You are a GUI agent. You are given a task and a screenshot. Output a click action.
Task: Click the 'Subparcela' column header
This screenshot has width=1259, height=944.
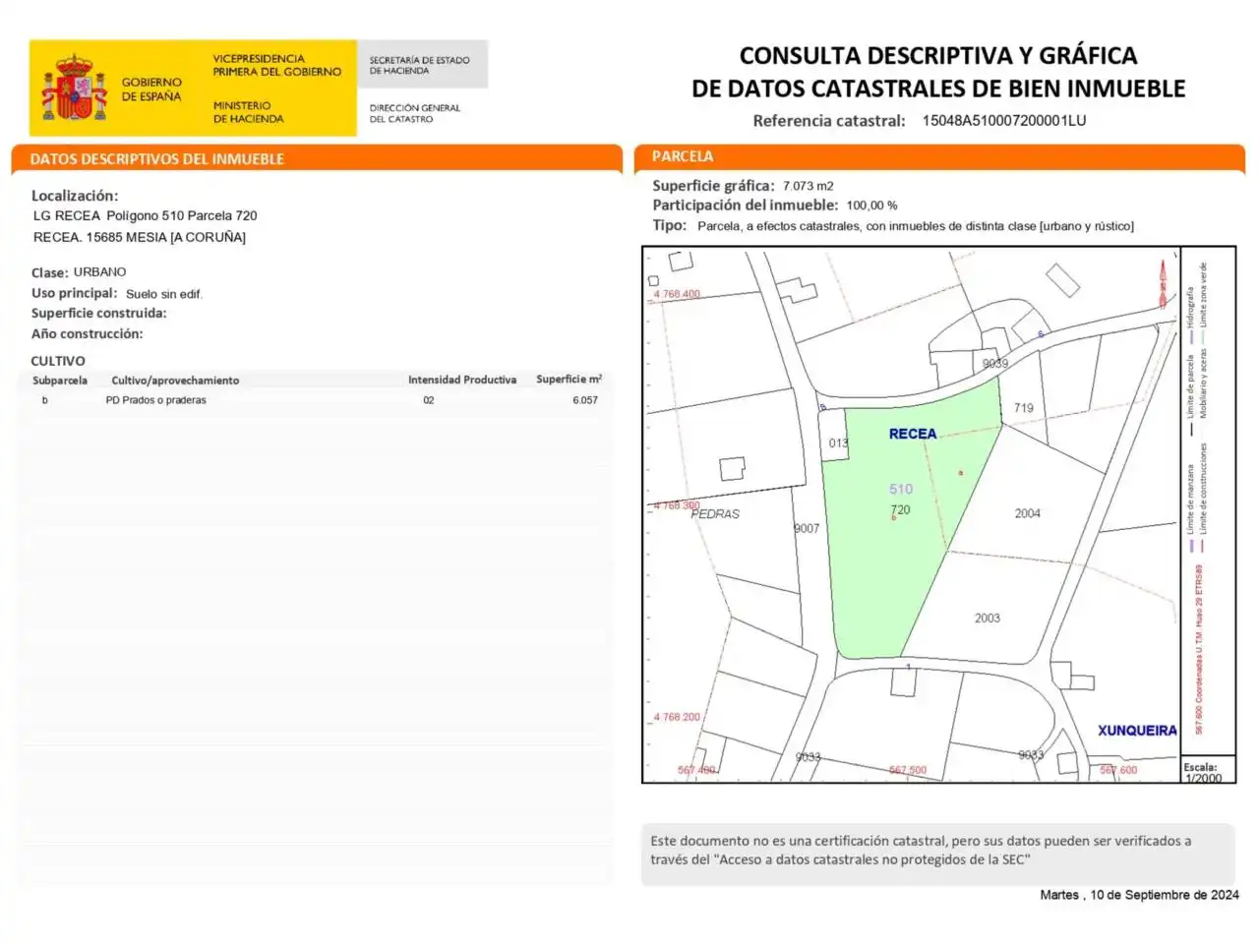[60, 381]
